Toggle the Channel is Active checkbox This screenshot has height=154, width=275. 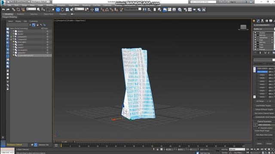point(259,128)
